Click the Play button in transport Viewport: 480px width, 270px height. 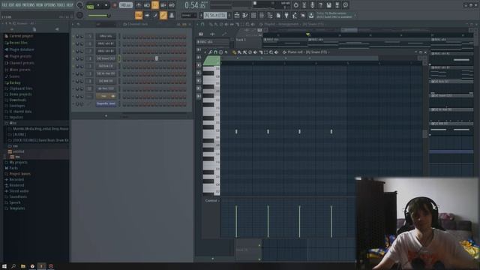pyautogui.click(x=98, y=5)
